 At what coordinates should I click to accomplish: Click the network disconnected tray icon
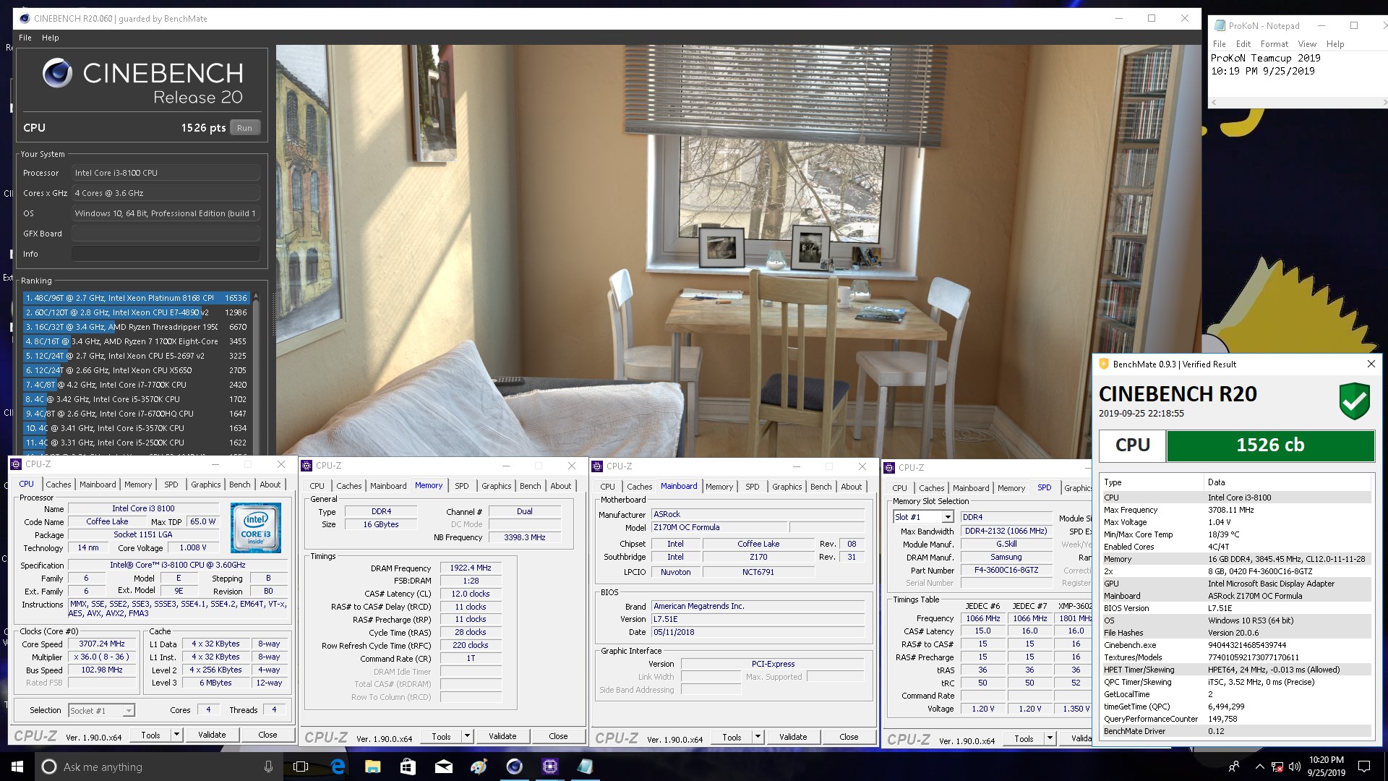coord(1277,767)
